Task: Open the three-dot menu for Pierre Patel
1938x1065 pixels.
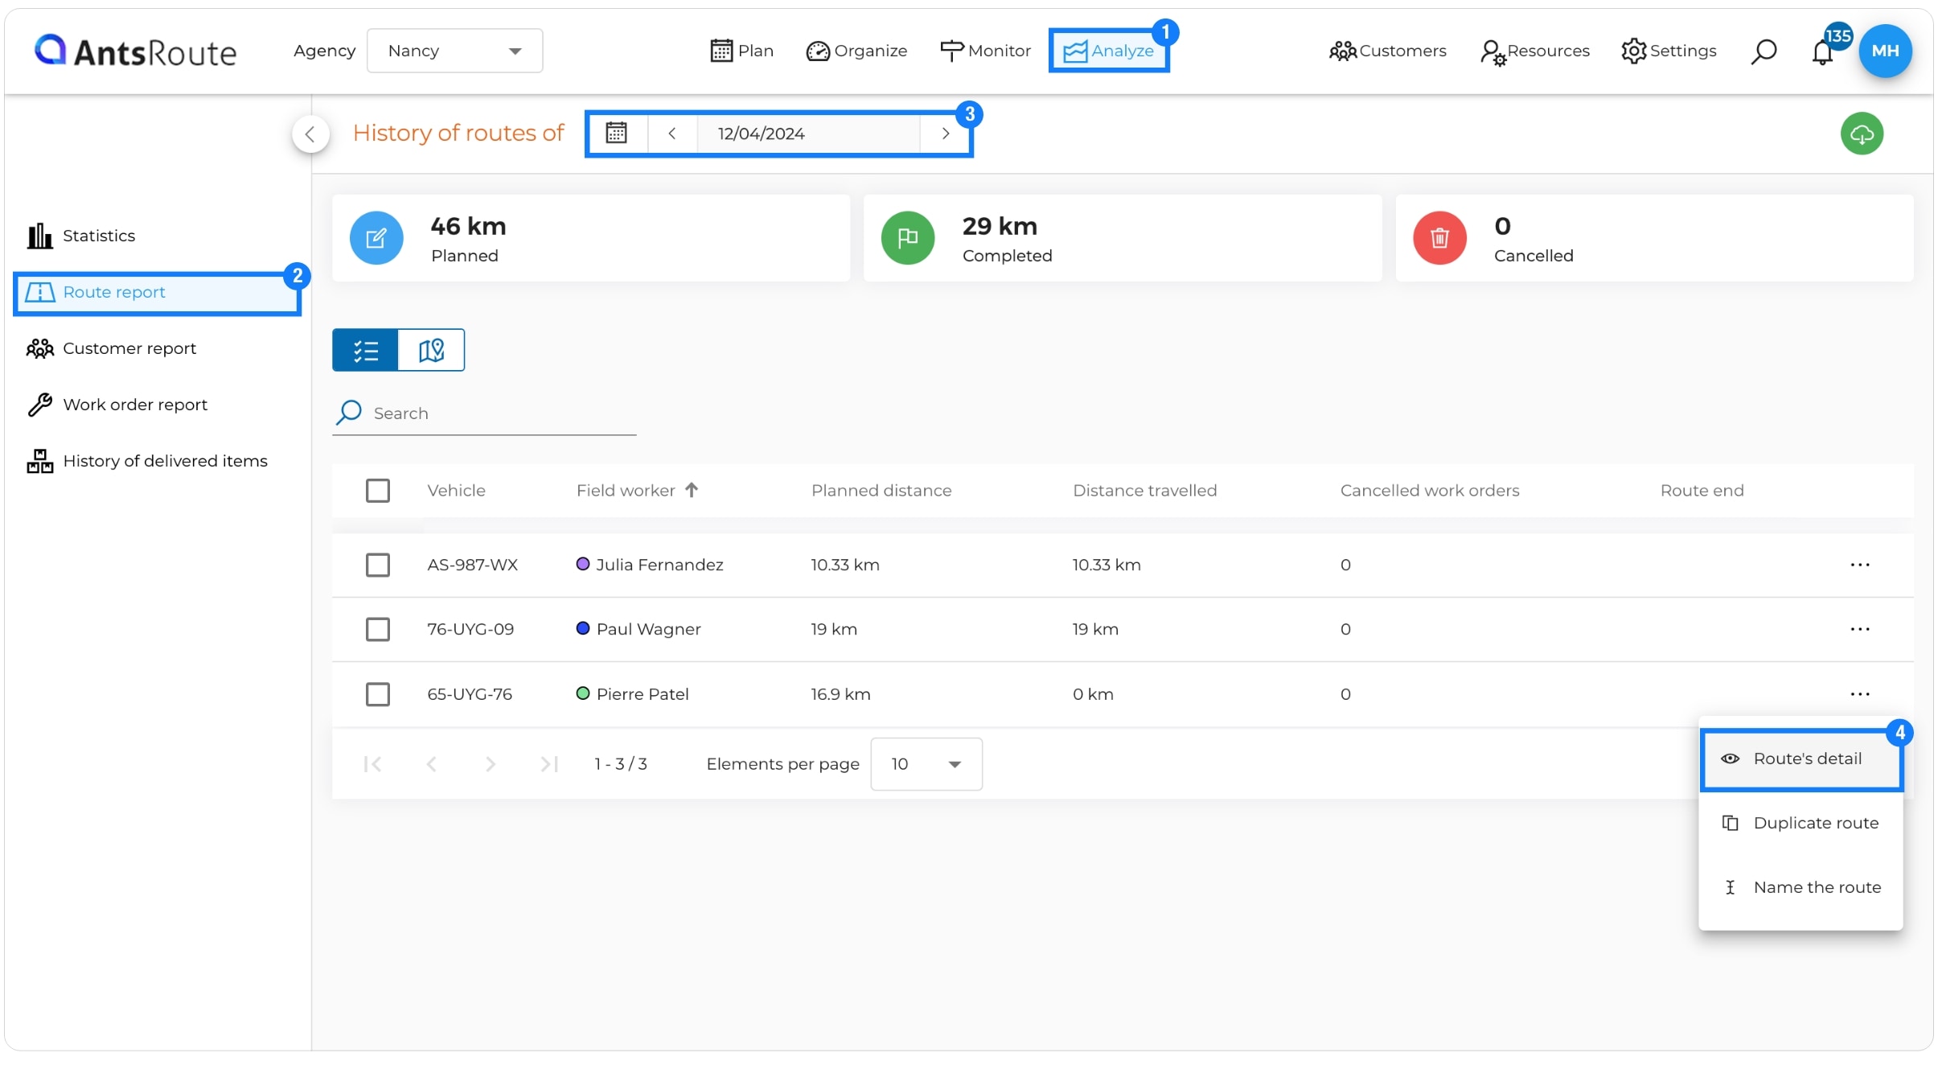Action: point(1860,694)
